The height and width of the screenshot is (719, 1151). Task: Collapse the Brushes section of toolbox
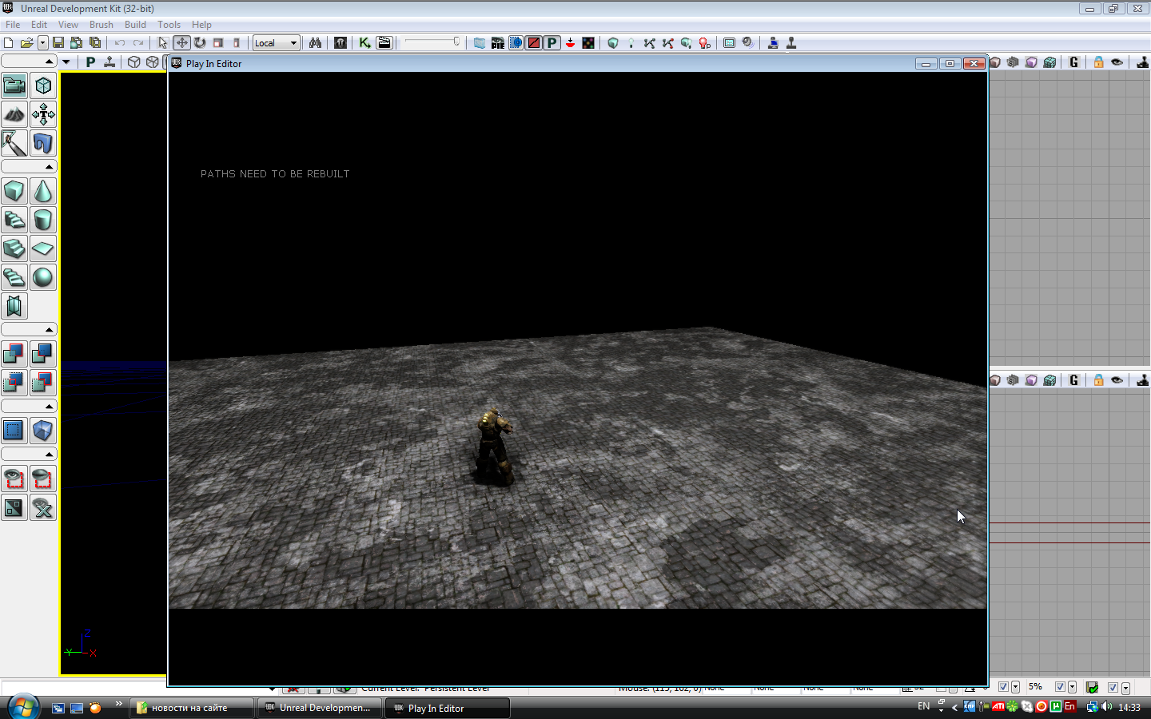pos(30,167)
